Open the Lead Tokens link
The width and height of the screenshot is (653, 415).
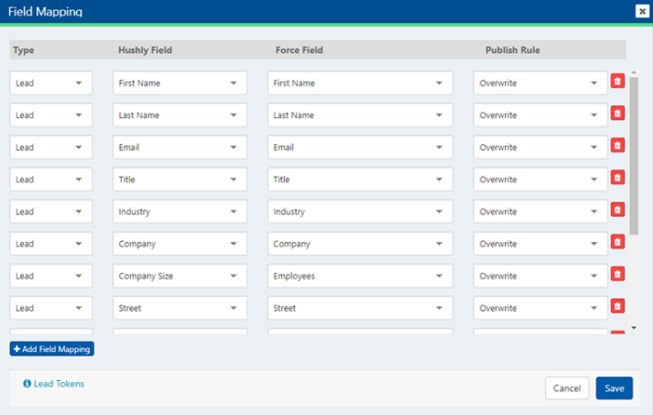pos(54,383)
